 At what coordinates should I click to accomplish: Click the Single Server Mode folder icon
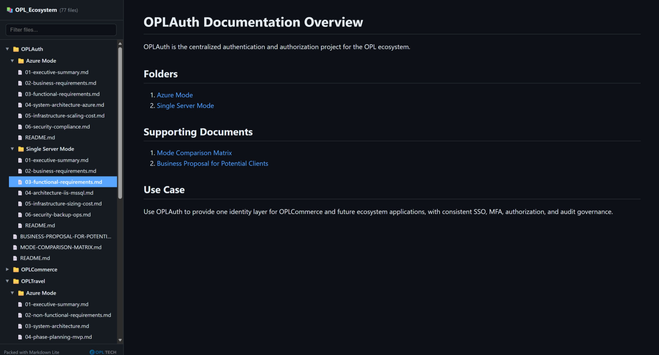click(21, 149)
